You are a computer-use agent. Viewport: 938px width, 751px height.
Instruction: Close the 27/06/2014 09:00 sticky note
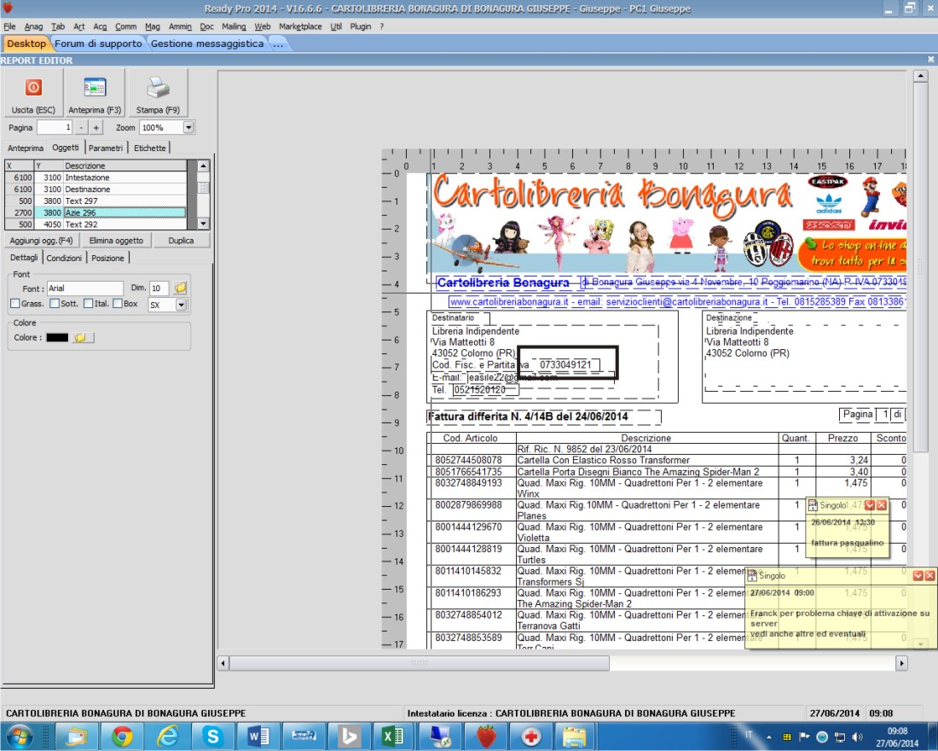929,575
